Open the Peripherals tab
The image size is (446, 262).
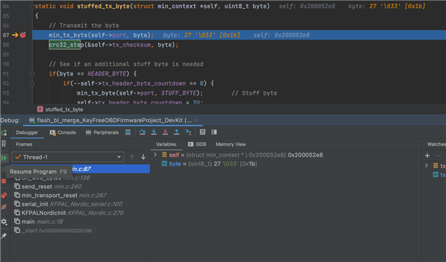[x=102, y=132]
